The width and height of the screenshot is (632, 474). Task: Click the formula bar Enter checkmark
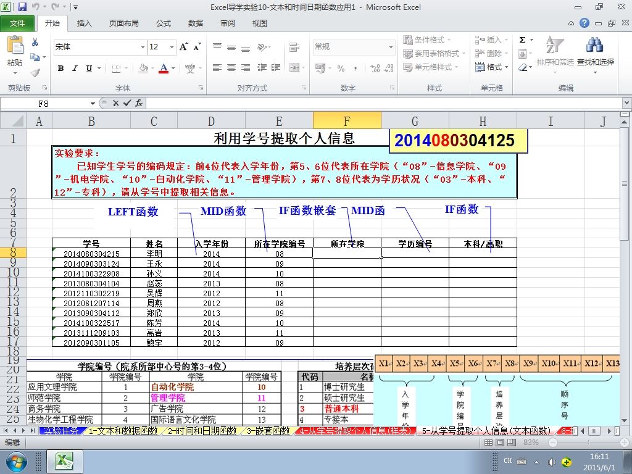(127, 104)
